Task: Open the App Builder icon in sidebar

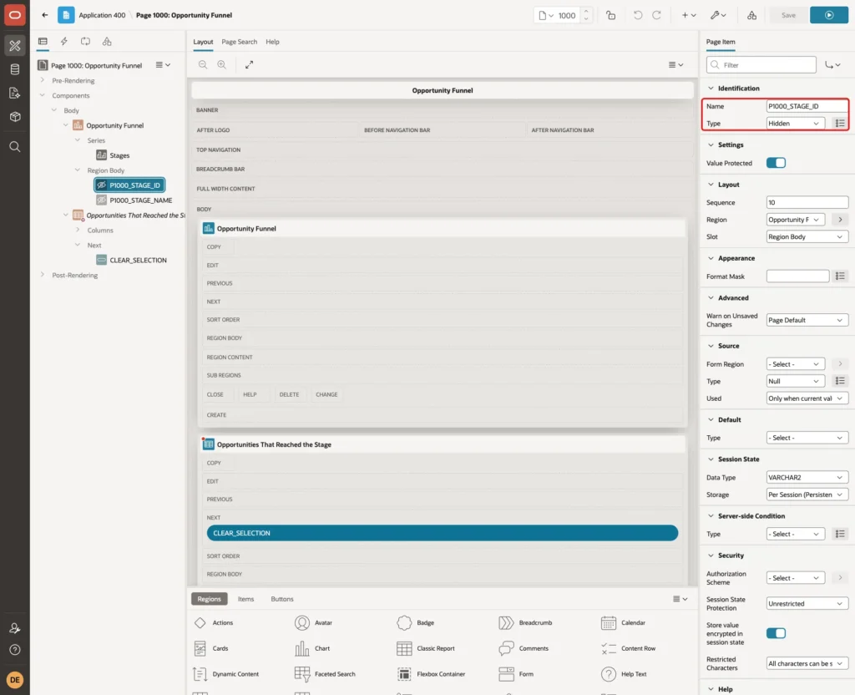Action: (15, 46)
